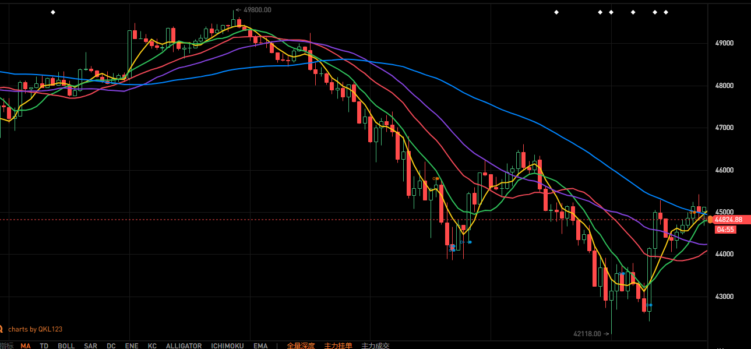Click the 42118.00 low price annotation
The width and height of the screenshot is (751, 349).
click(x=587, y=334)
